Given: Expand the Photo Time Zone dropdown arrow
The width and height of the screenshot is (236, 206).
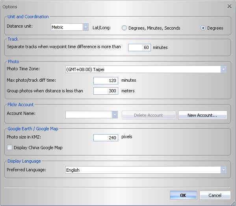Looking at the screenshot, I should click(223, 69).
